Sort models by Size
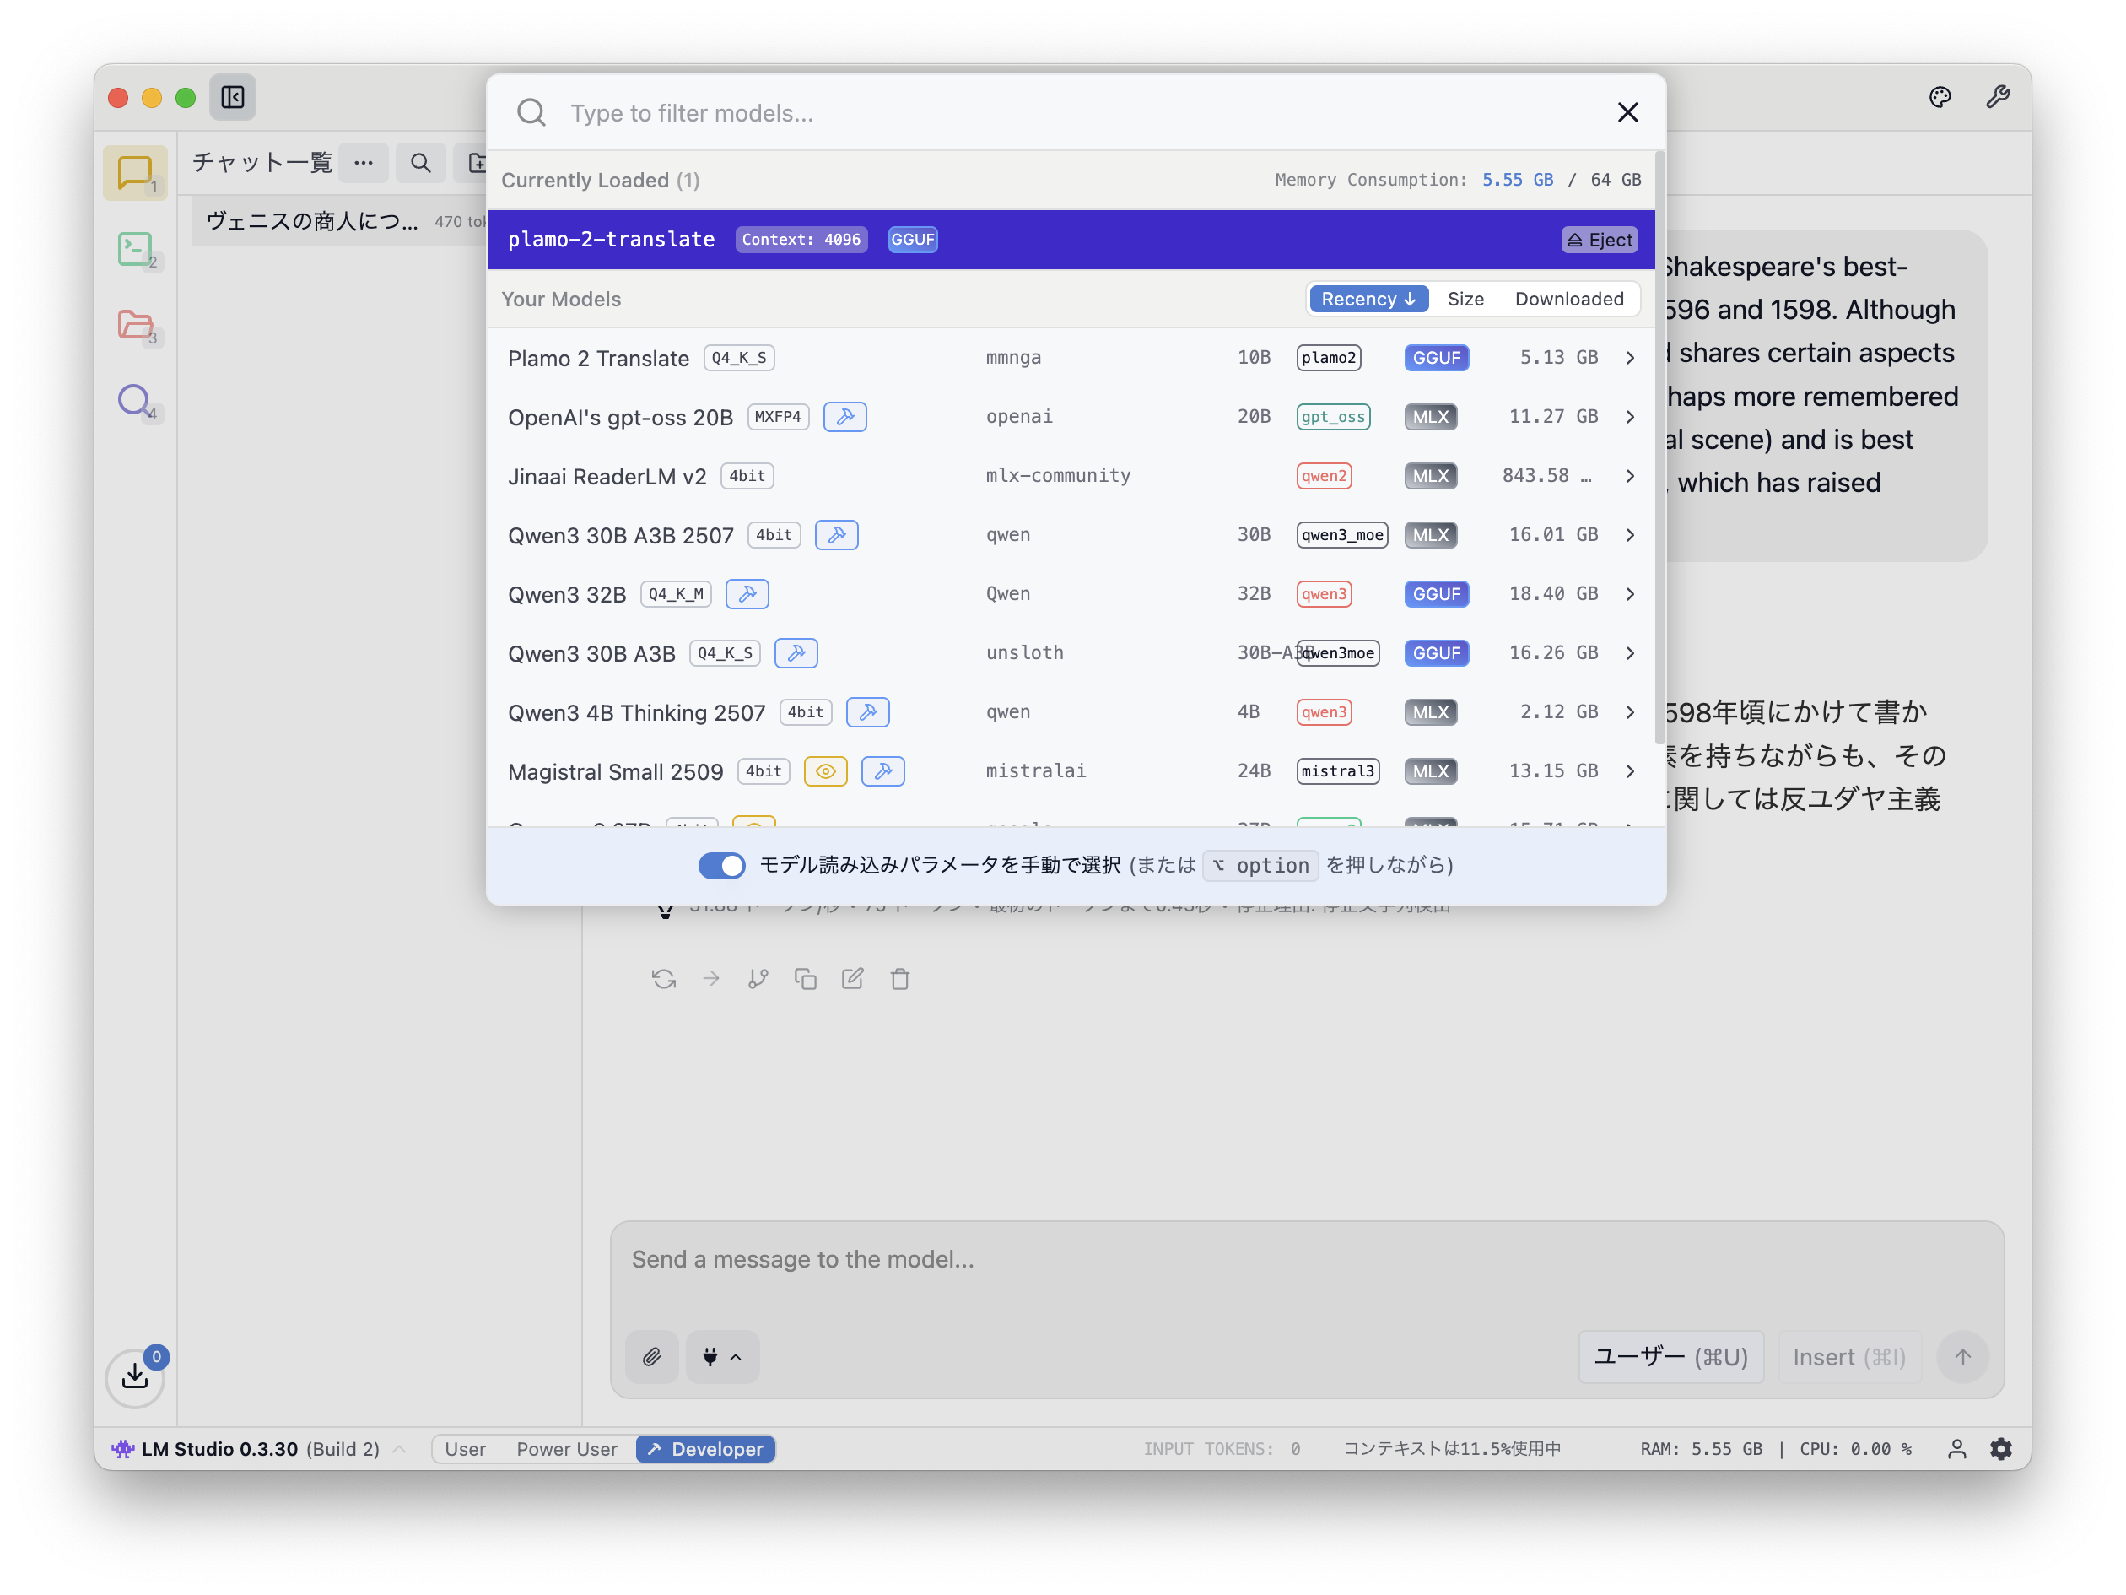2126x1595 pixels. (x=1465, y=299)
